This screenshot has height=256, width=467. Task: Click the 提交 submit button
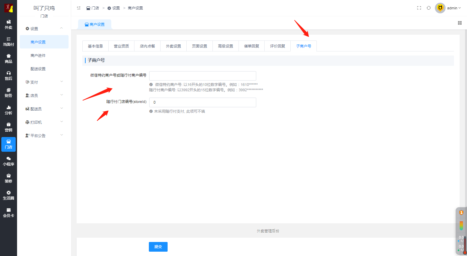point(158,247)
